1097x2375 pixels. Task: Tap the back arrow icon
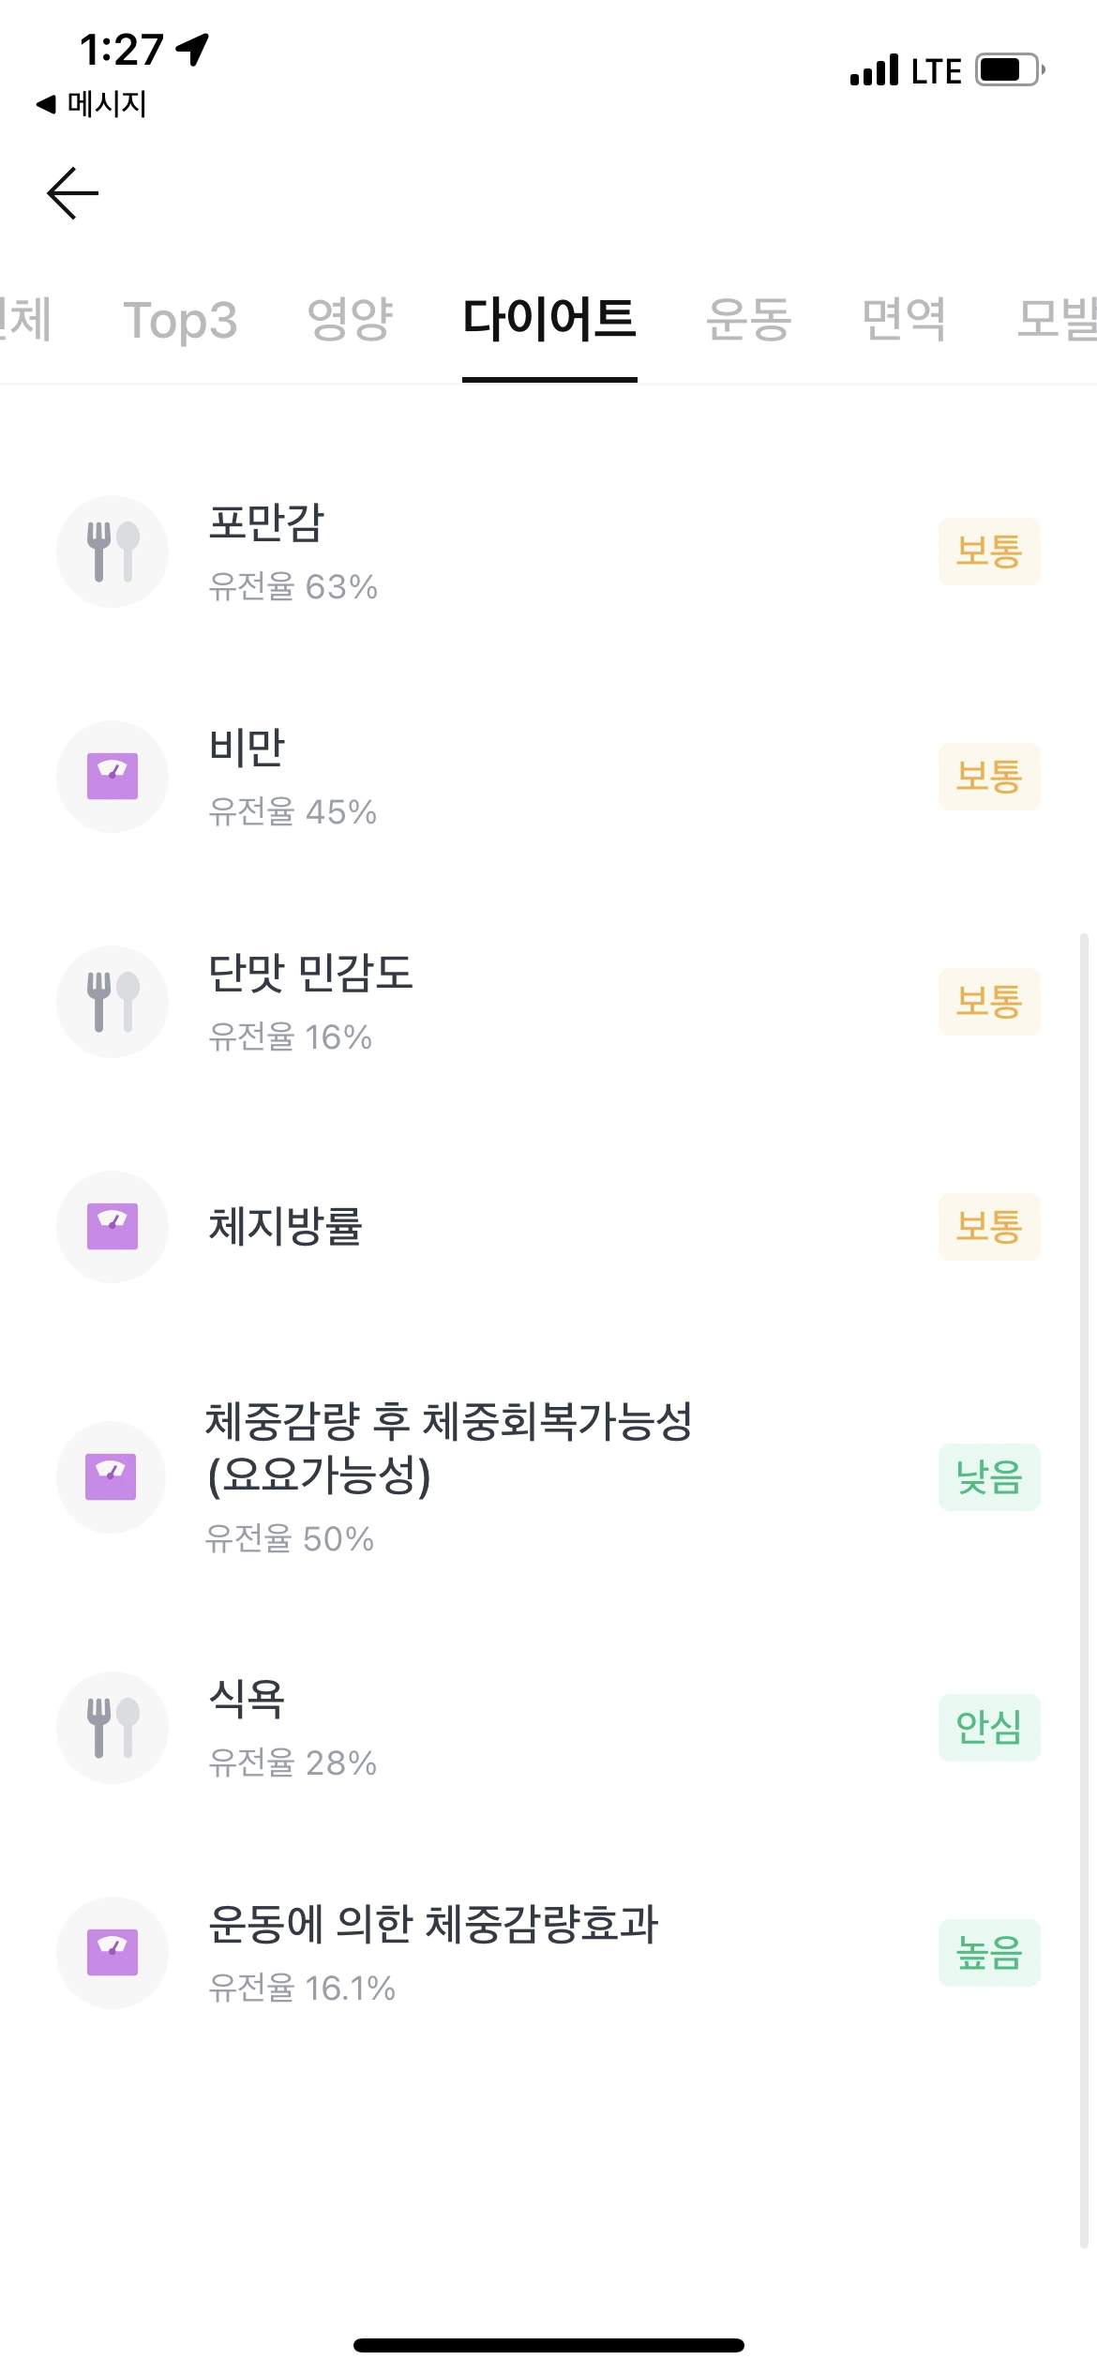73,193
